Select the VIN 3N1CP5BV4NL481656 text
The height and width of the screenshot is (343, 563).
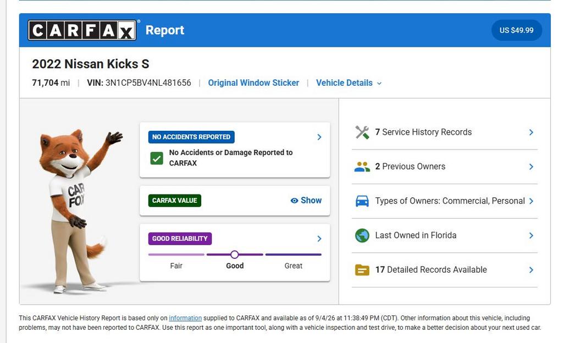pos(139,83)
